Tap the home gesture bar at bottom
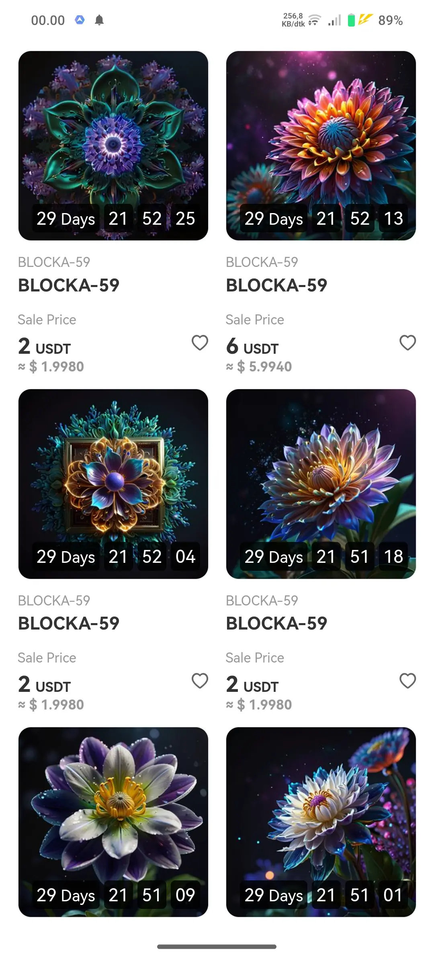Viewport: 434px width, 960px height. (217, 947)
